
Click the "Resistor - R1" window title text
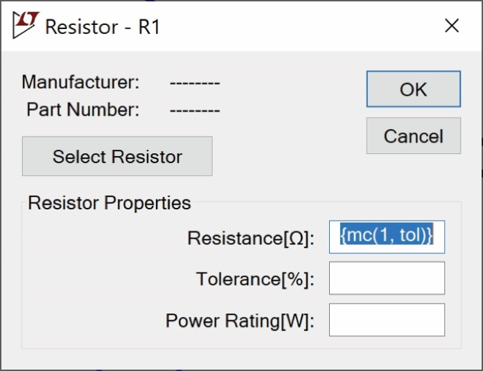[x=103, y=27]
